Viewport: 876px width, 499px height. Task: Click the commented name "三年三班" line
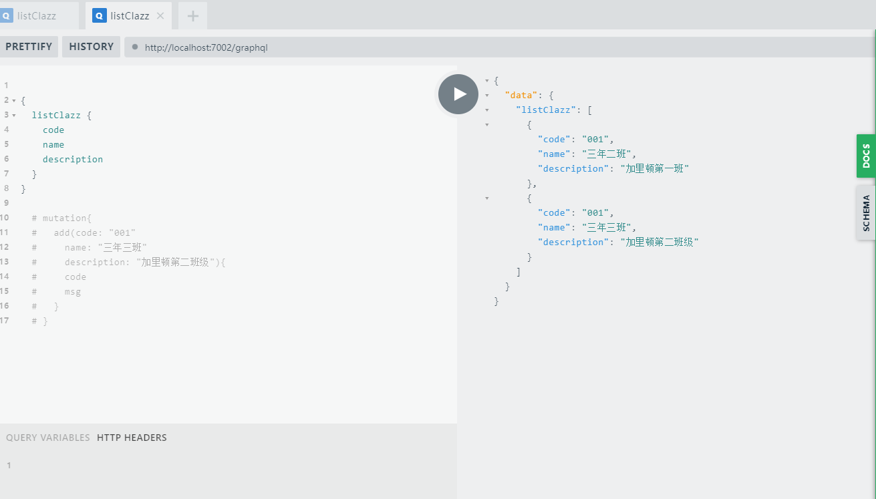[x=90, y=247]
